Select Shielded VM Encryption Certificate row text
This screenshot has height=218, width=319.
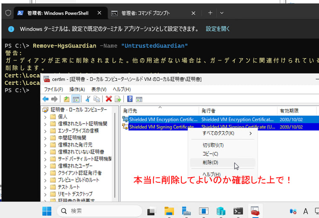[163, 119]
